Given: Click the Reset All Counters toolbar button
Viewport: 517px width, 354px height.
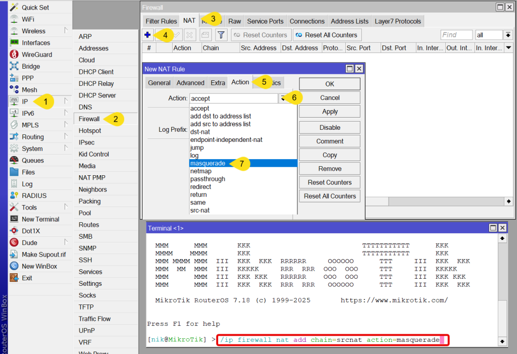Looking at the screenshot, I should click(x=326, y=35).
